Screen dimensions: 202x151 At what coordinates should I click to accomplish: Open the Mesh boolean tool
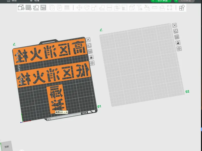pyautogui.click(x=117, y=8)
